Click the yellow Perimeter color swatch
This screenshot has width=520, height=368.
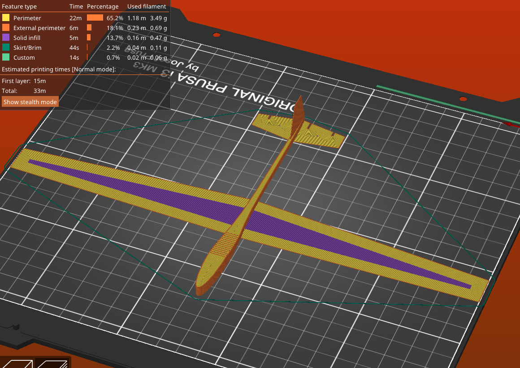click(6, 18)
